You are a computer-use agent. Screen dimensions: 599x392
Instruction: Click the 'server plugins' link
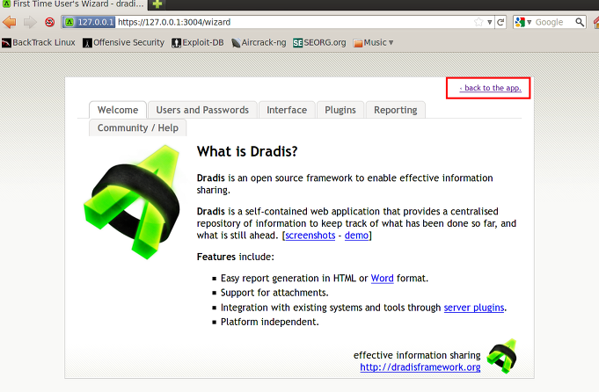[x=474, y=308]
